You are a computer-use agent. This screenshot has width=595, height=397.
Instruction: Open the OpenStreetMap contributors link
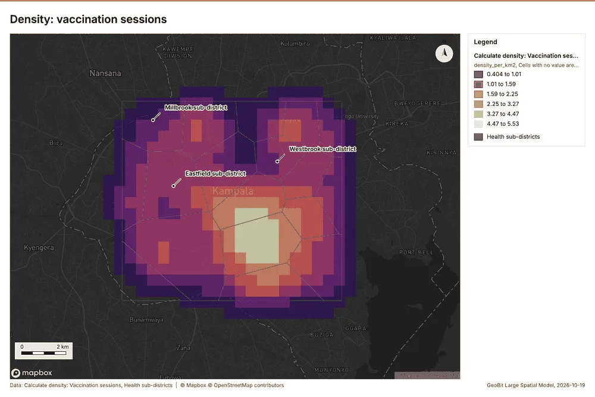(246, 385)
